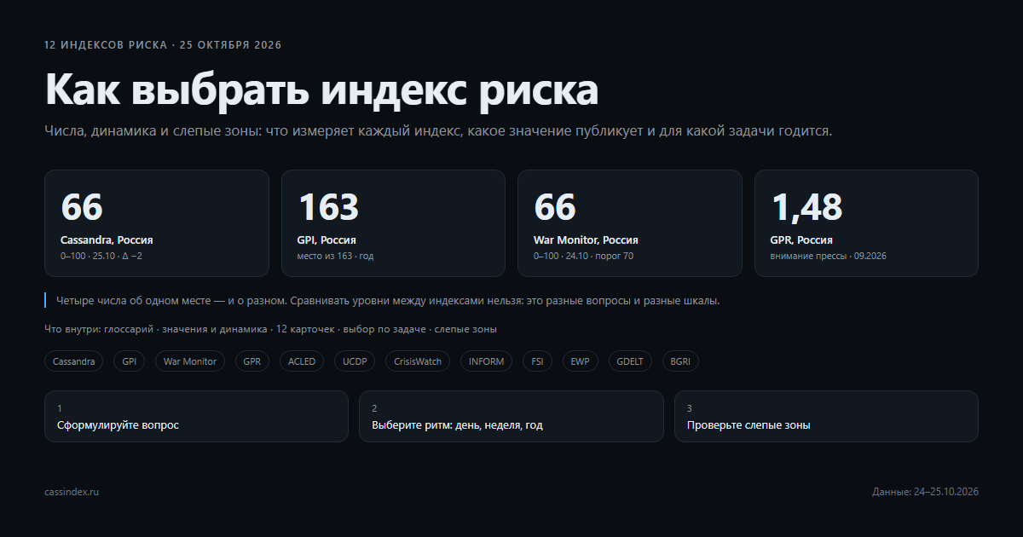Click the headline Как выбрать индекс риска

click(321, 89)
